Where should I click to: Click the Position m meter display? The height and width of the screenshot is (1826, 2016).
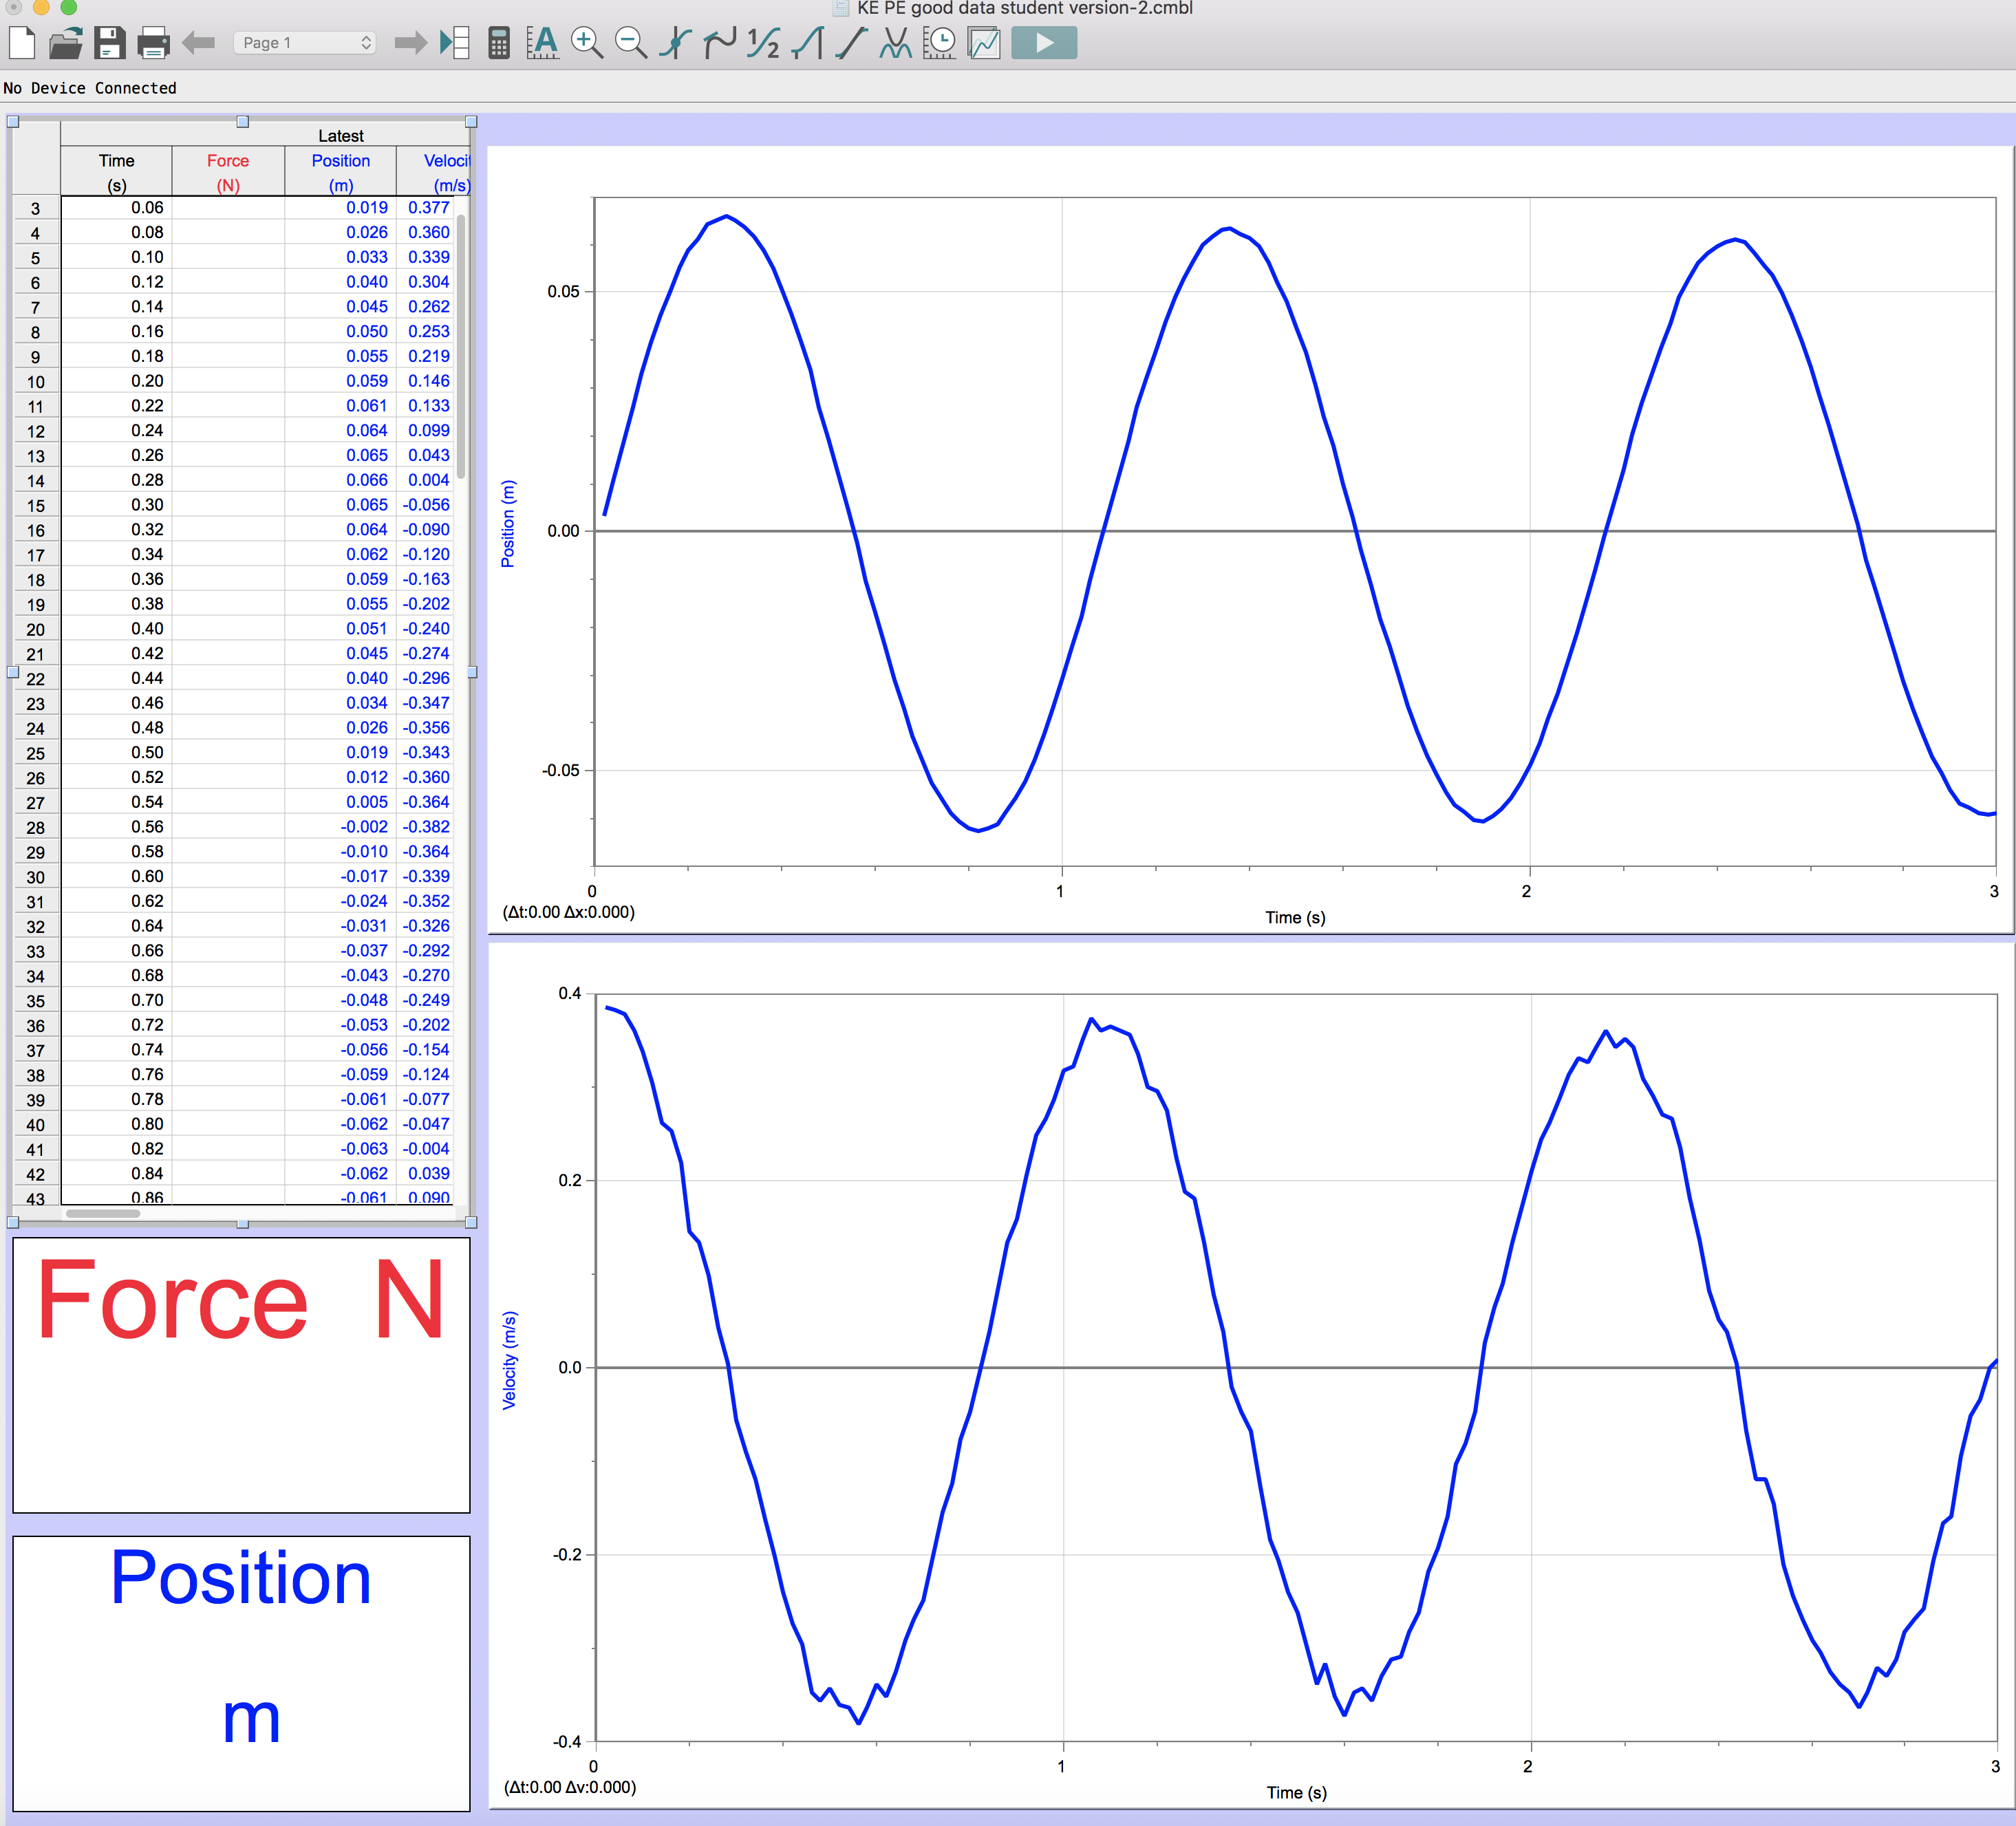click(241, 1673)
